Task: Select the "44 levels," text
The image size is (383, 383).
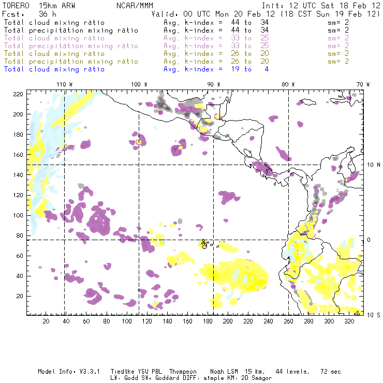Action: tap(292, 372)
